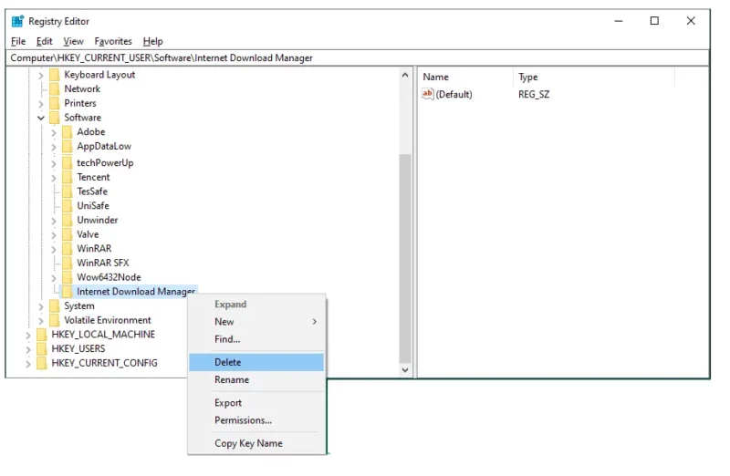This screenshot has width=730, height=476.
Task: Choose Rename in the context menu
Action: [256, 379]
